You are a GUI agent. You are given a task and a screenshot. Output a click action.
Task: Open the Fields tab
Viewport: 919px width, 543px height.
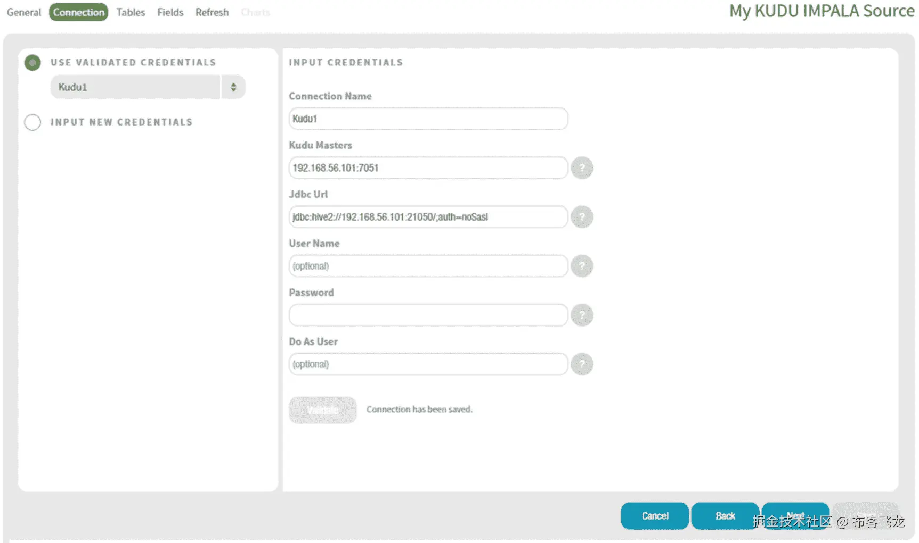point(170,12)
